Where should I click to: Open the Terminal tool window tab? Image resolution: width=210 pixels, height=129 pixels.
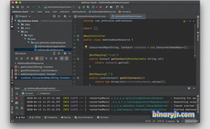[x=103, y=117]
